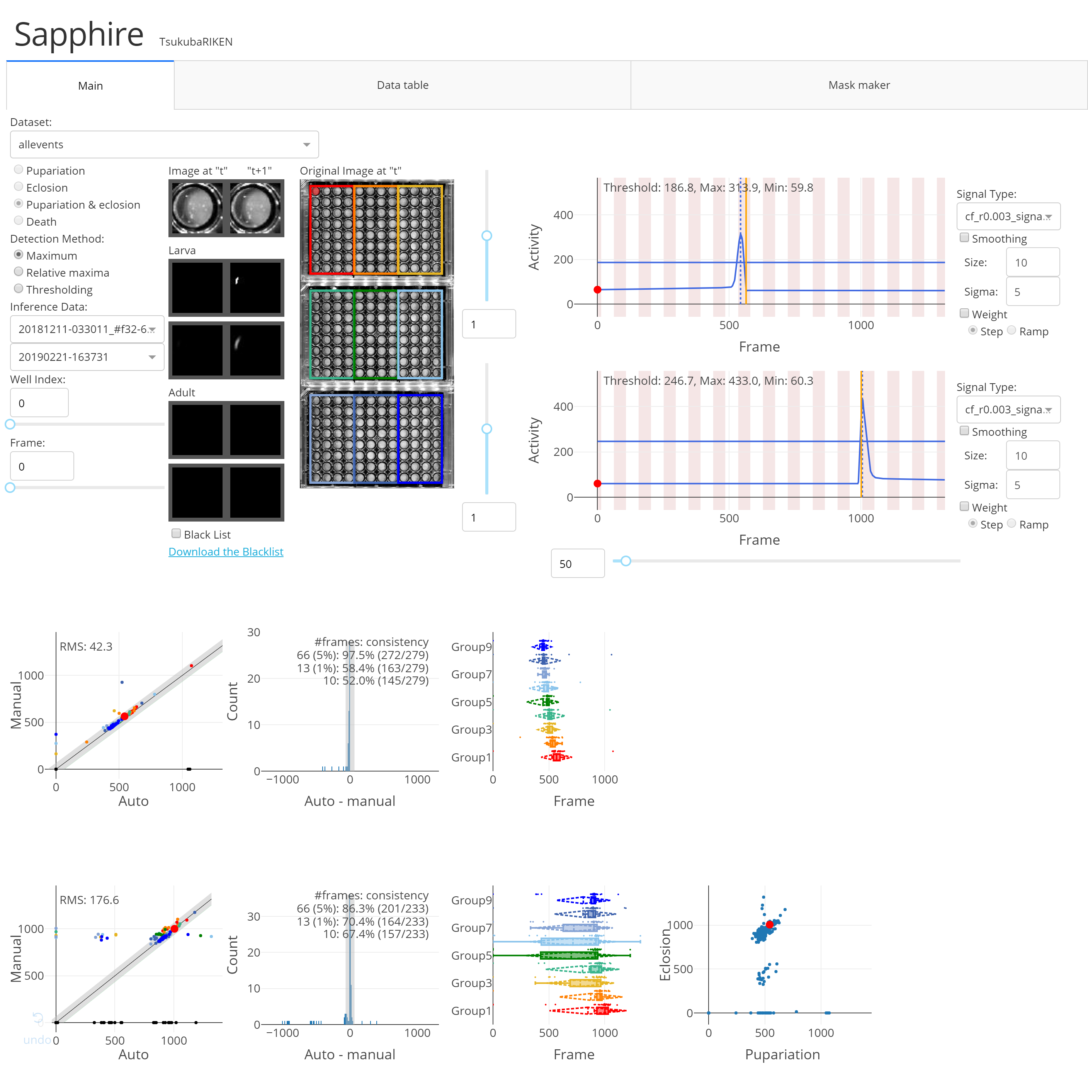Select the Pupariation radio button
The image size is (1088, 1074).
pos(19,170)
